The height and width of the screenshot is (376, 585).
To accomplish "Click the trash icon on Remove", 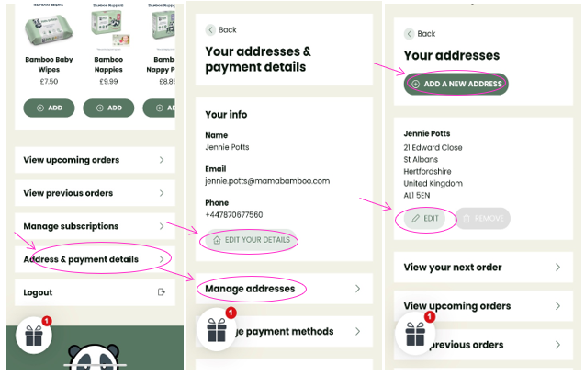I will (x=467, y=219).
